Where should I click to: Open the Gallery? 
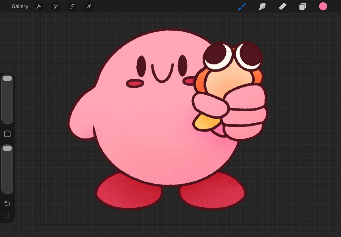pyautogui.click(x=20, y=6)
